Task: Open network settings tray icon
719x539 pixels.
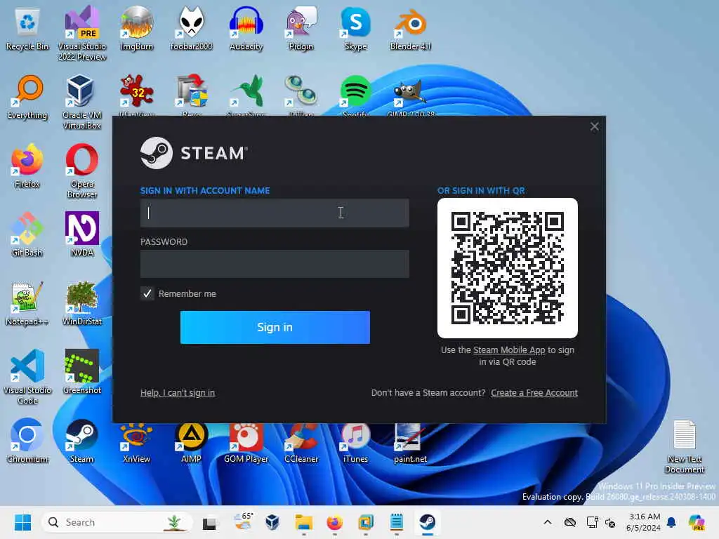Action: click(592, 522)
